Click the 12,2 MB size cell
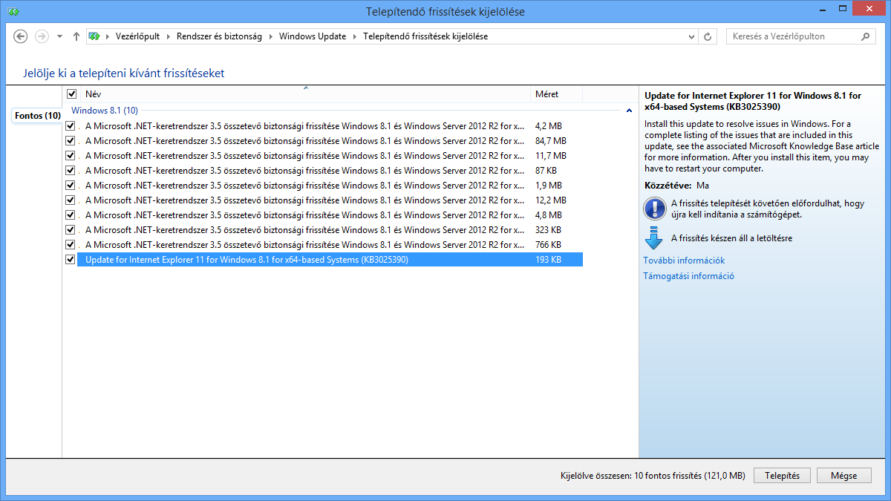Image resolution: width=891 pixels, height=501 pixels. [x=551, y=200]
